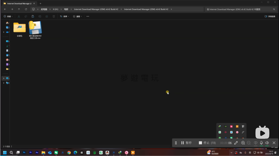
Task: Click the weather 28°C widget
Action: point(213,152)
